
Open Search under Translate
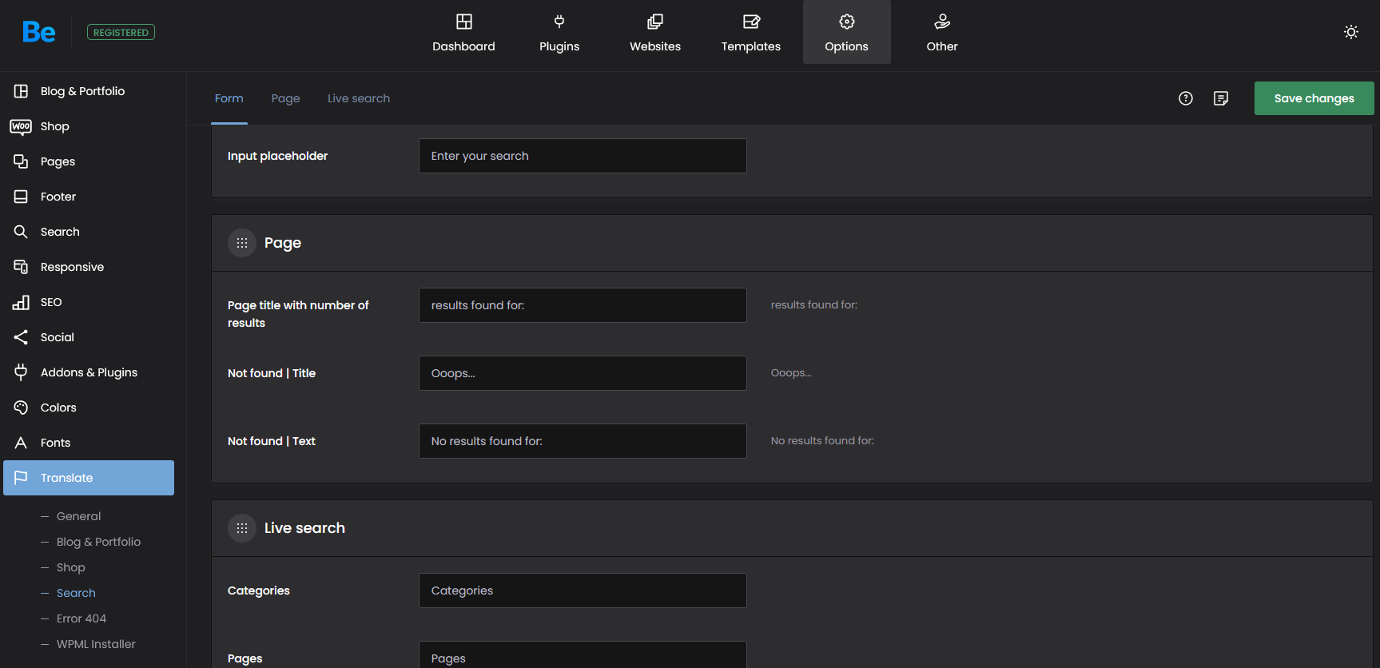click(x=76, y=593)
